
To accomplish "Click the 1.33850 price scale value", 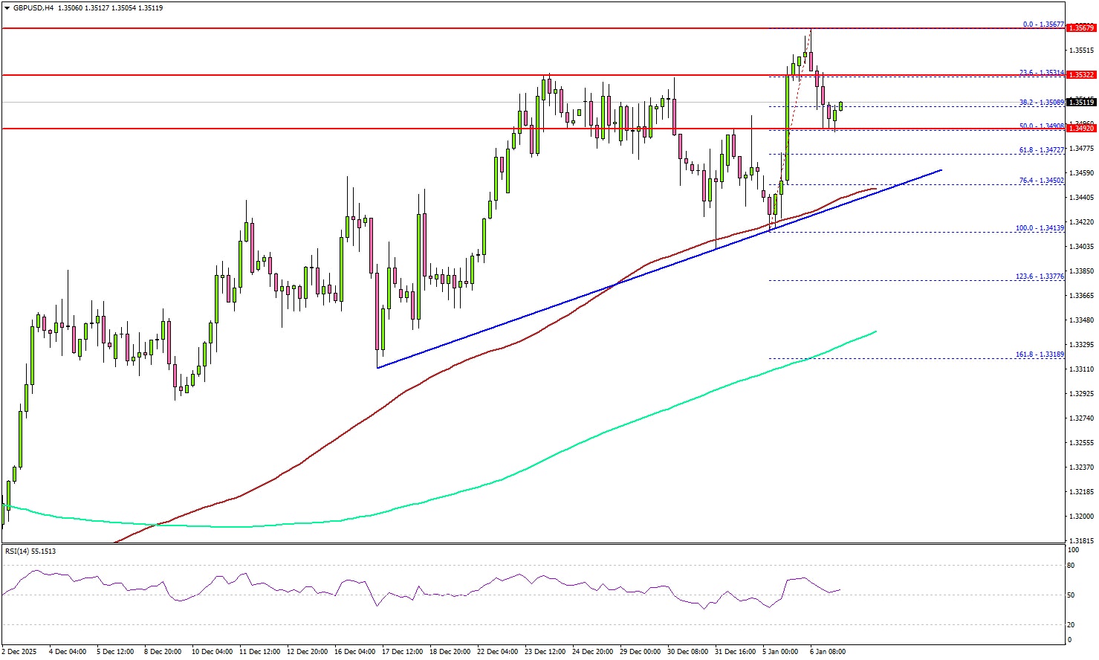I will (1080, 271).
